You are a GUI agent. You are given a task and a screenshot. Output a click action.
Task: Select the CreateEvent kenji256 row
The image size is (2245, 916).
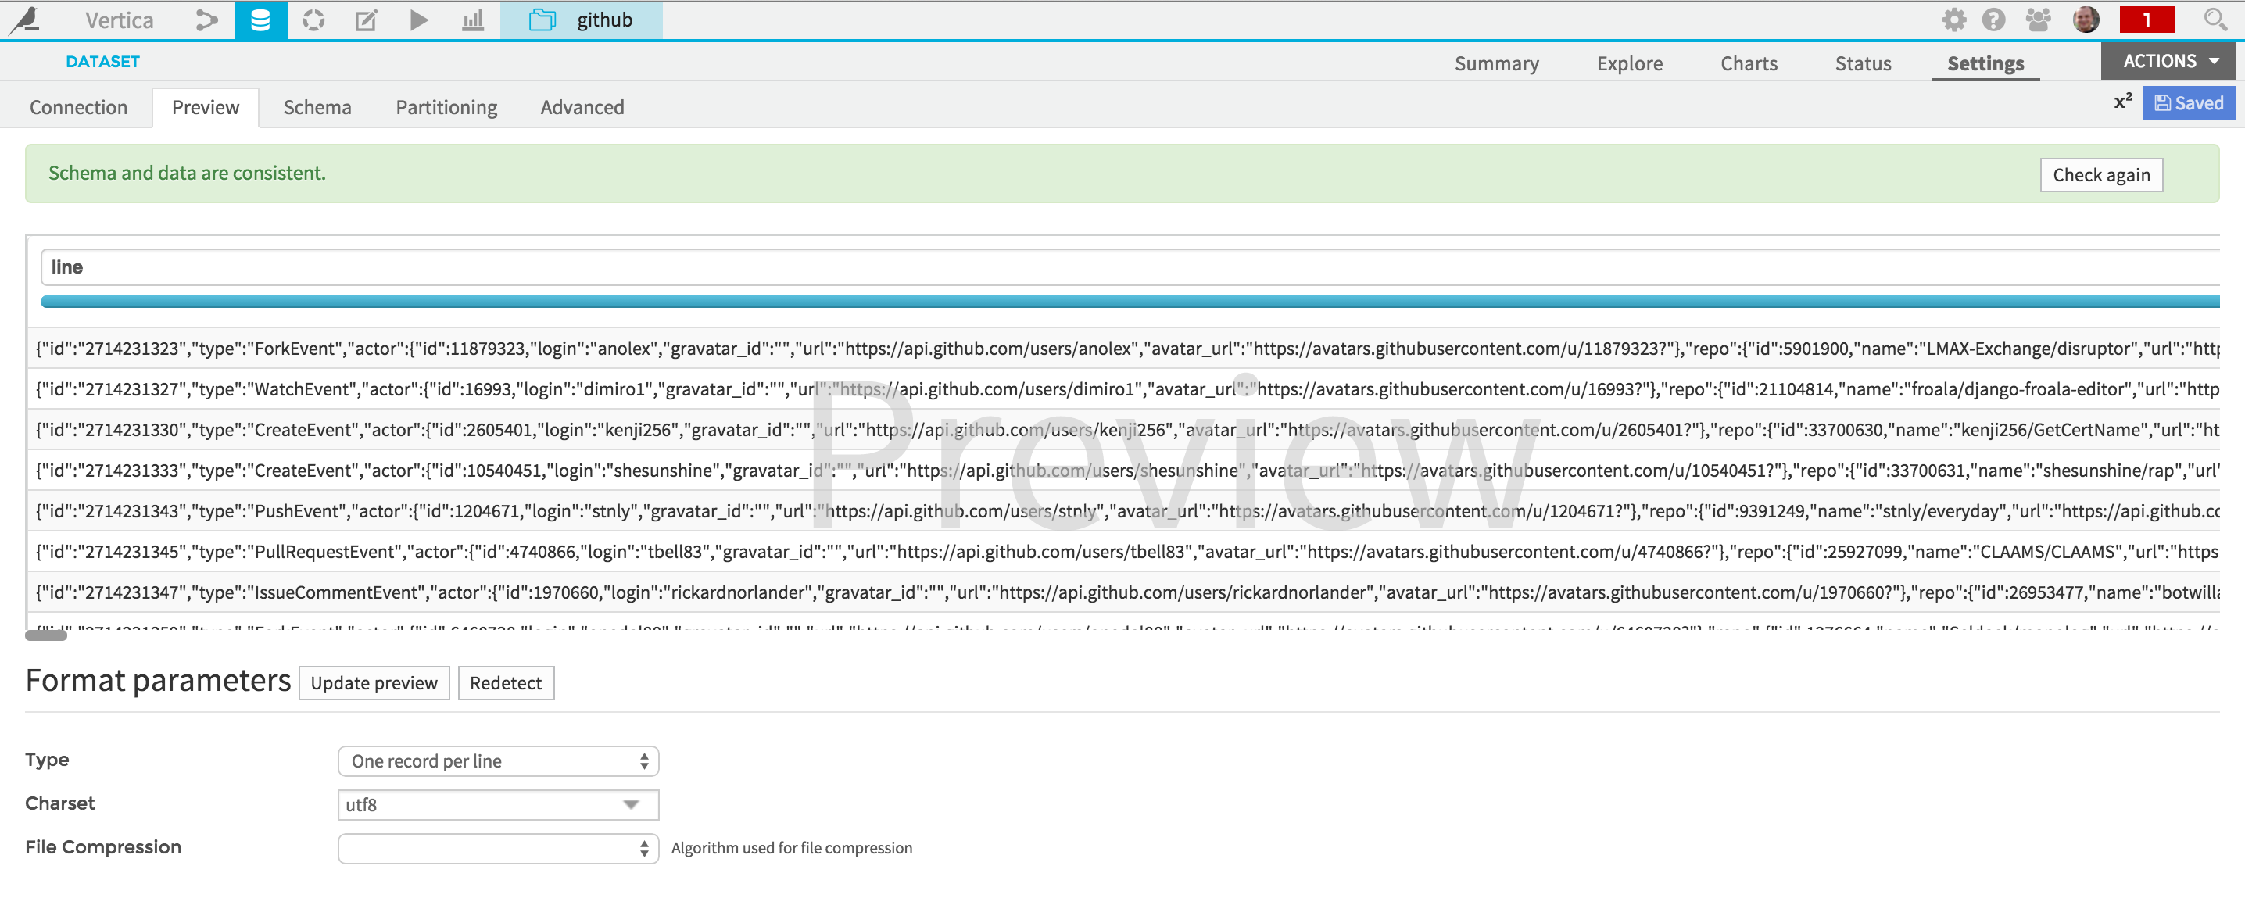[x=1123, y=430]
